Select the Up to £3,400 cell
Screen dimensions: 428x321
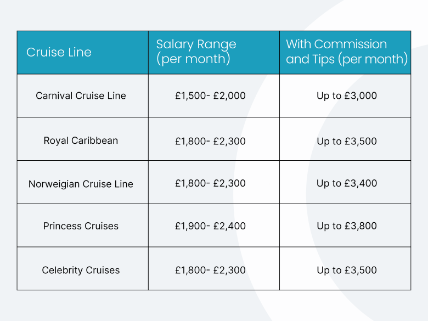(x=345, y=182)
